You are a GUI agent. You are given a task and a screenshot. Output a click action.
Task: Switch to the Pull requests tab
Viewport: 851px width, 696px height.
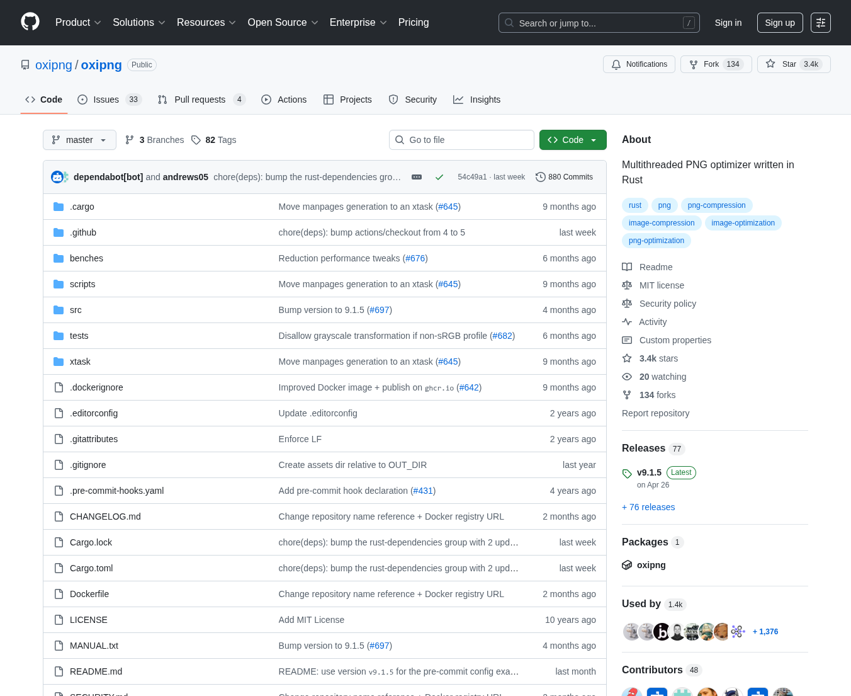point(201,100)
